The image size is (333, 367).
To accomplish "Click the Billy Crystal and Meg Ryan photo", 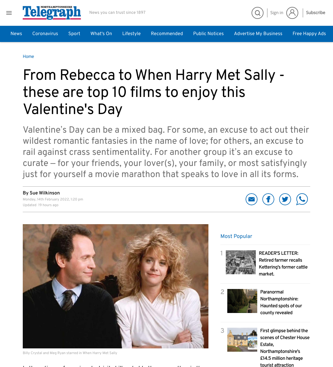I will click(116, 286).
